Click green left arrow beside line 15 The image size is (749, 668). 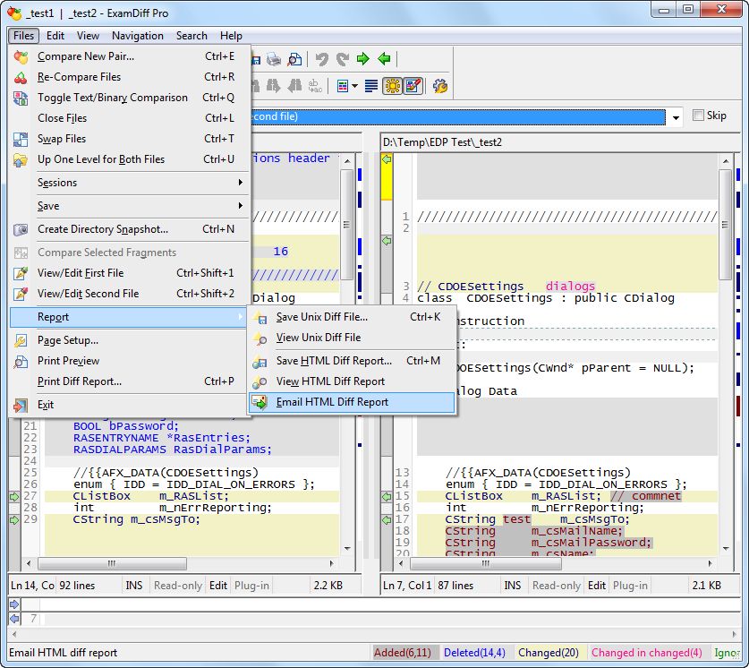tap(387, 497)
